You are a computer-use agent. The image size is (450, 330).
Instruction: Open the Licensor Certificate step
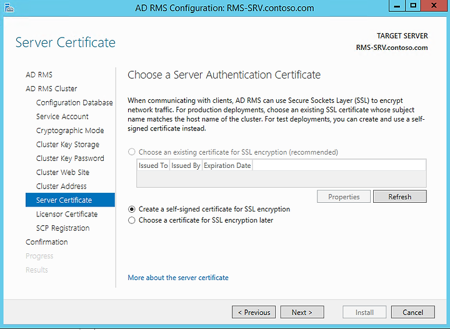67,214
